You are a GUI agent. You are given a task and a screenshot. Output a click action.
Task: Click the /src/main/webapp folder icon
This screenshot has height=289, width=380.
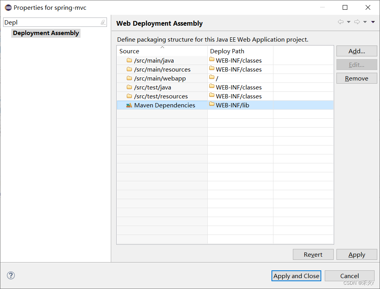(x=129, y=78)
